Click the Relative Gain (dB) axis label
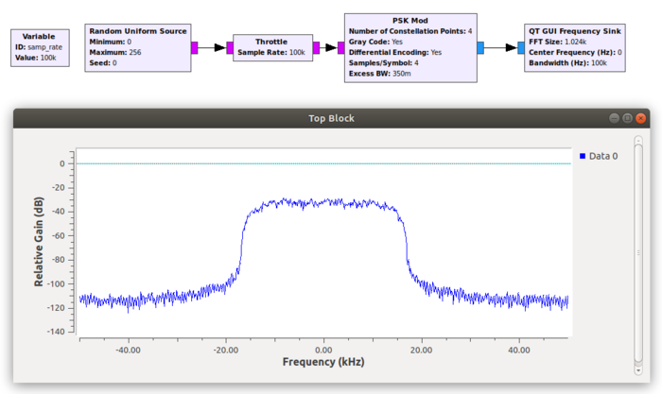This screenshot has height=394, width=662. coord(39,242)
